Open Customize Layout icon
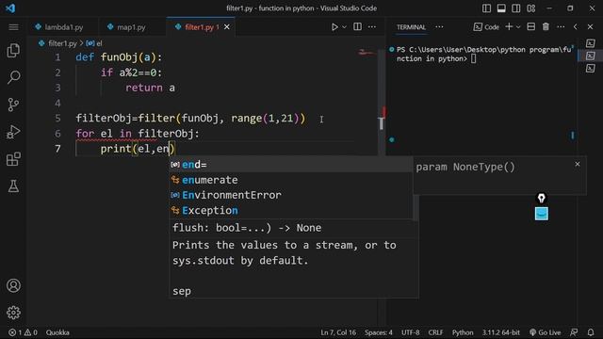This screenshot has width=603, height=339. (531, 8)
